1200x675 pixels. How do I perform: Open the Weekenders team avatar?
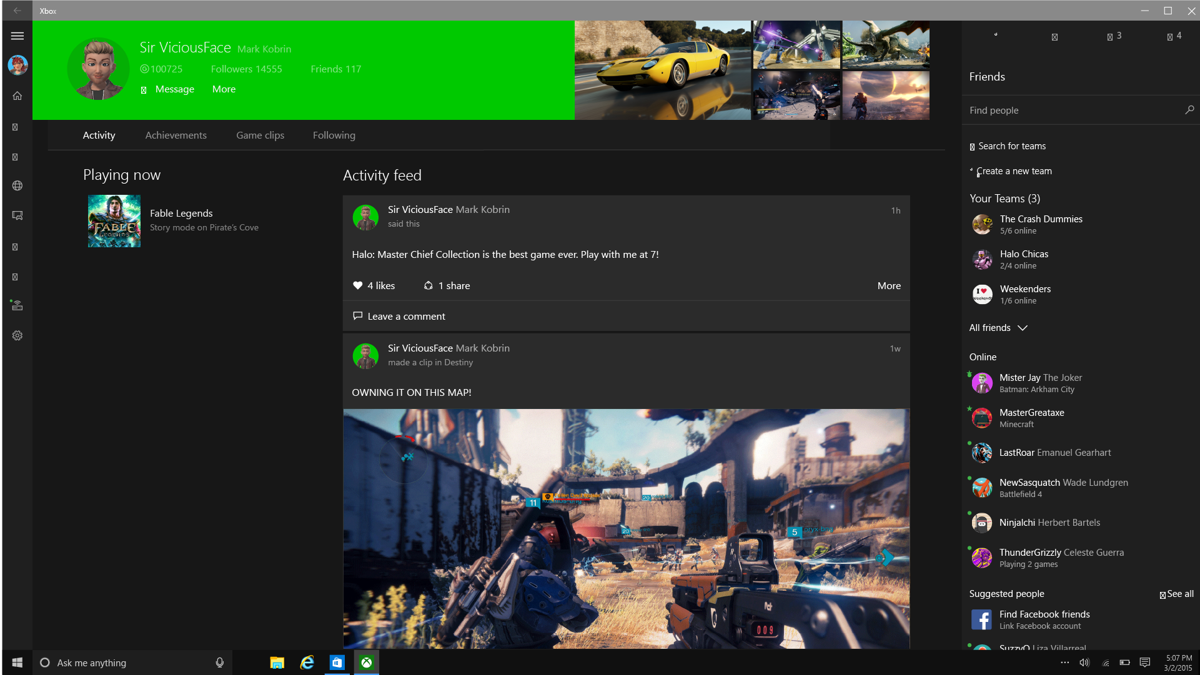982,294
